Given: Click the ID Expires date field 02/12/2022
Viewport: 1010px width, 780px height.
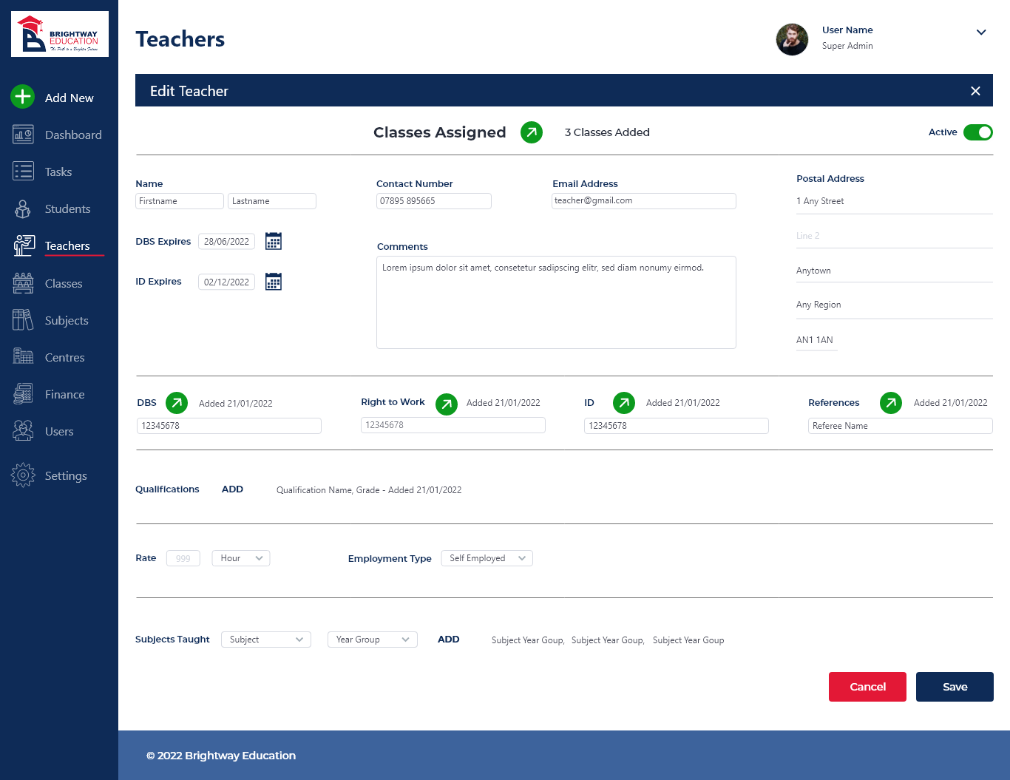Looking at the screenshot, I should [x=227, y=282].
